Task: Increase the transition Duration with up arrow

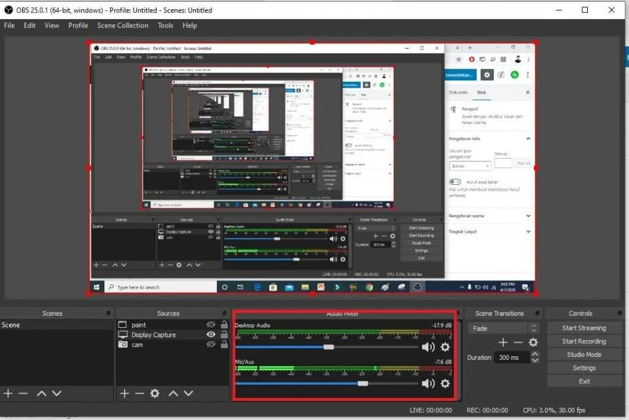Action: (535, 354)
